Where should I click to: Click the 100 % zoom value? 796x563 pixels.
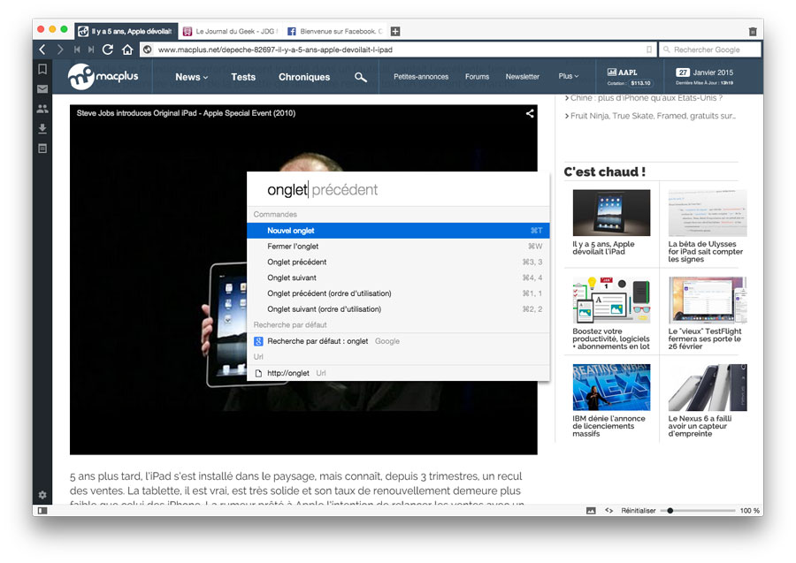749,511
